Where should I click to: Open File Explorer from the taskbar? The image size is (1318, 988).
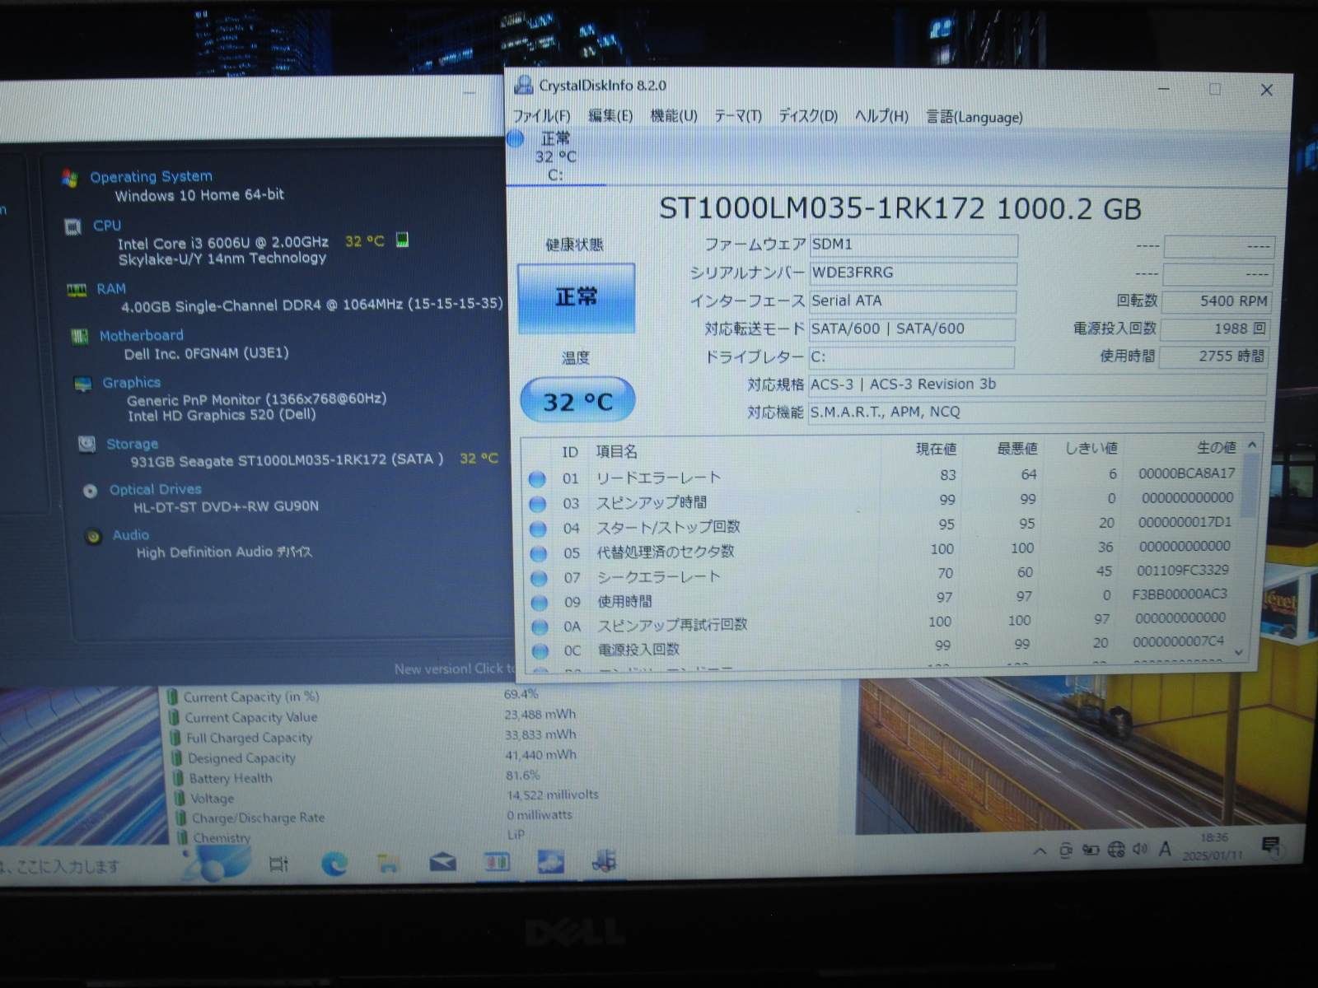pyautogui.click(x=388, y=863)
